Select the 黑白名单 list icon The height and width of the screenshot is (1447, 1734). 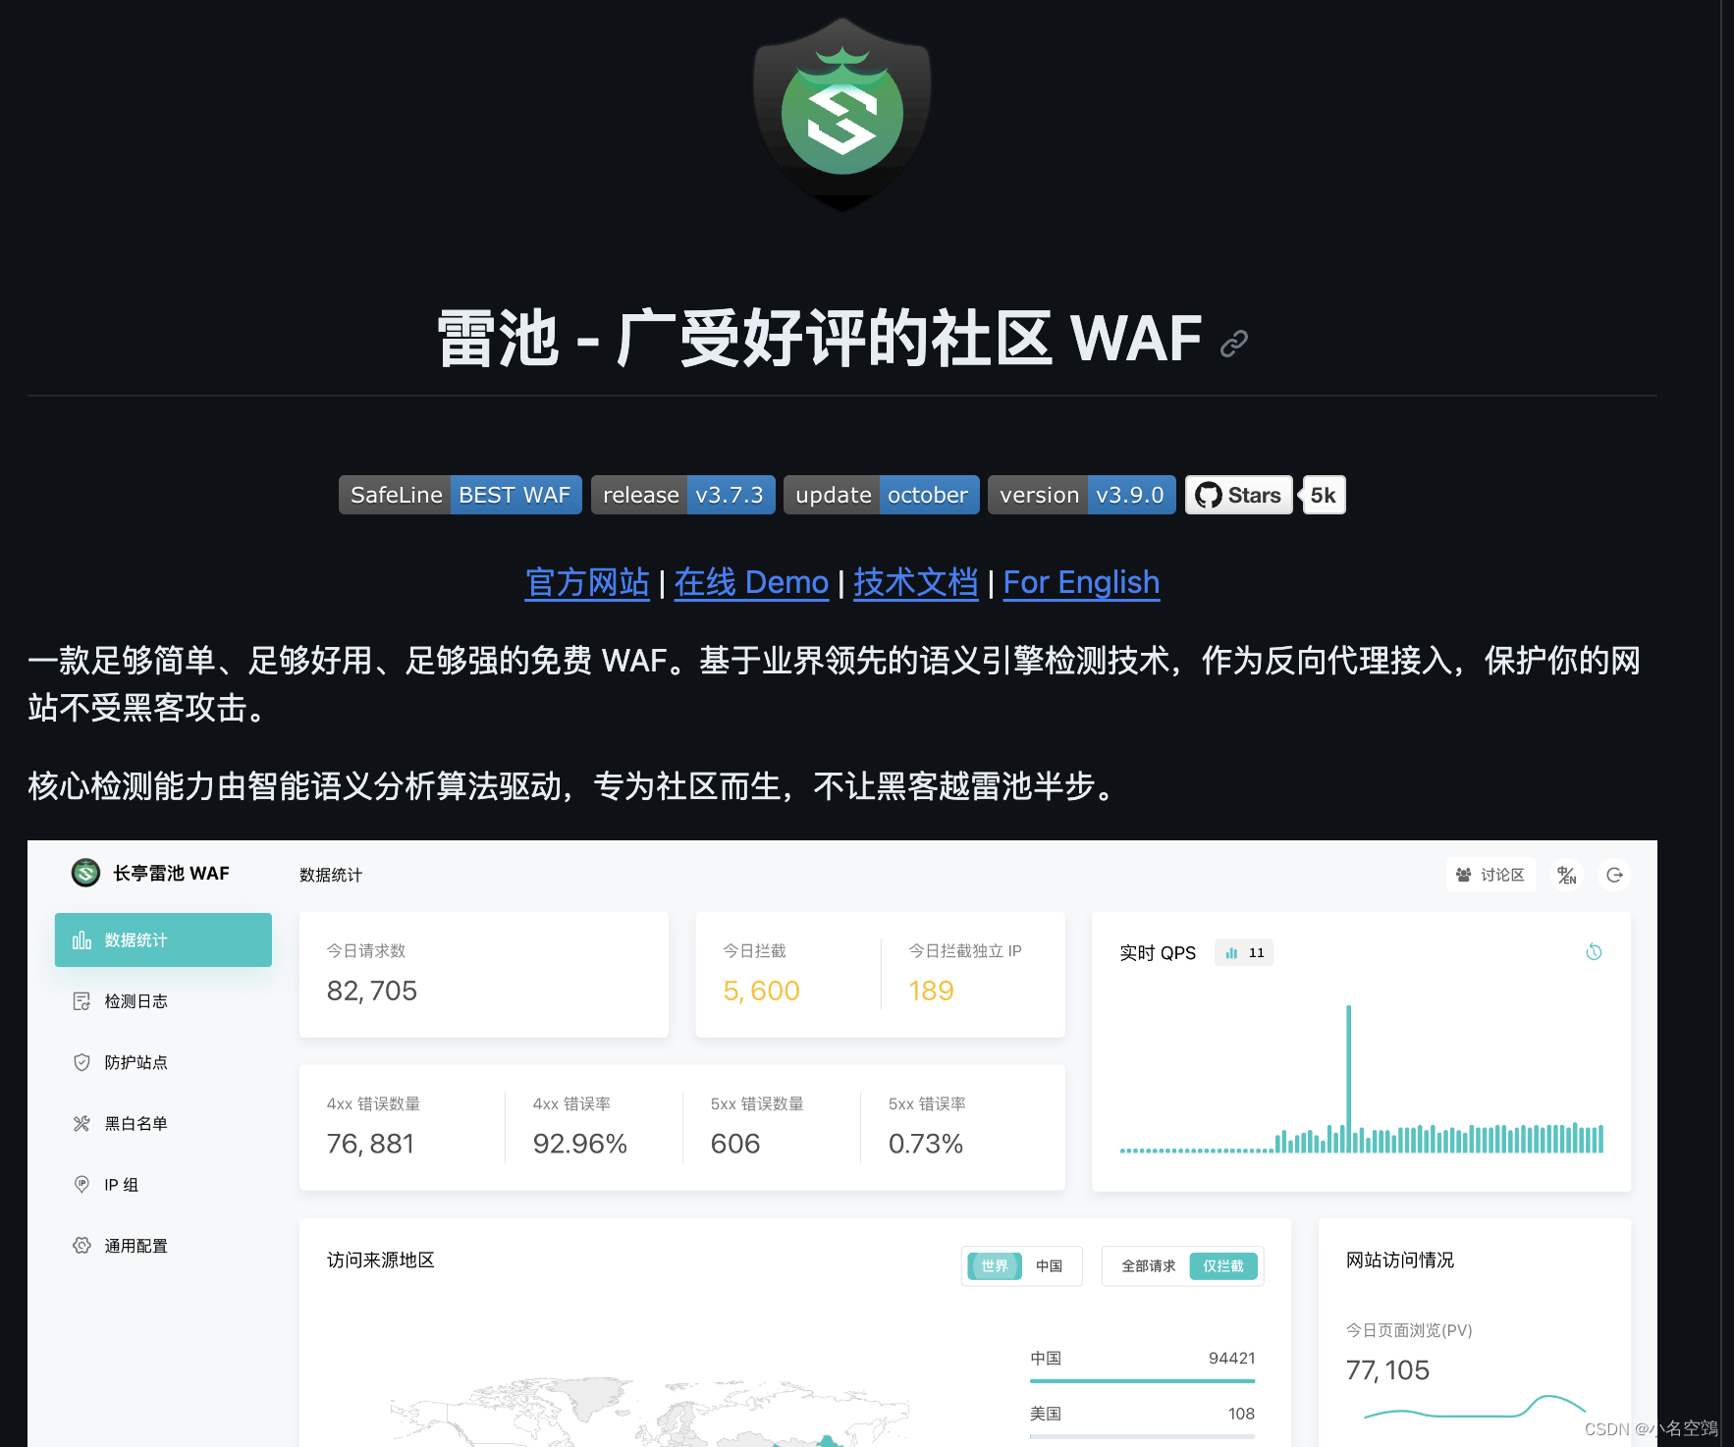coord(82,1123)
